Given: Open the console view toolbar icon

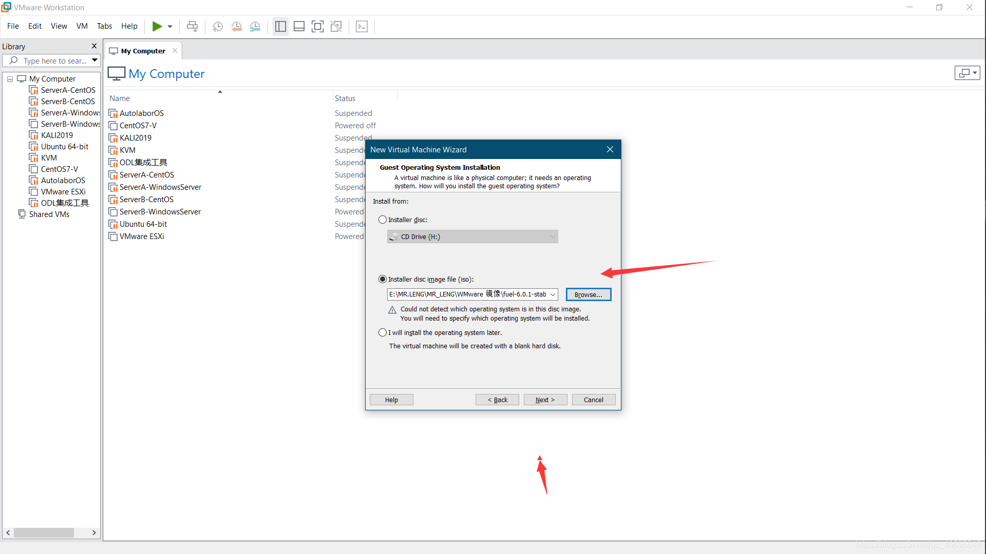Looking at the screenshot, I should [x=362, y=26].
